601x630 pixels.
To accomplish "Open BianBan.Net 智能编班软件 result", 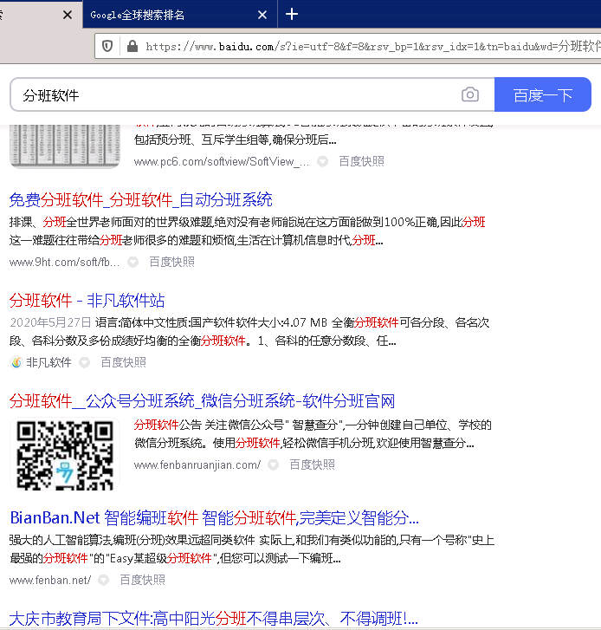I will [215, 518].
